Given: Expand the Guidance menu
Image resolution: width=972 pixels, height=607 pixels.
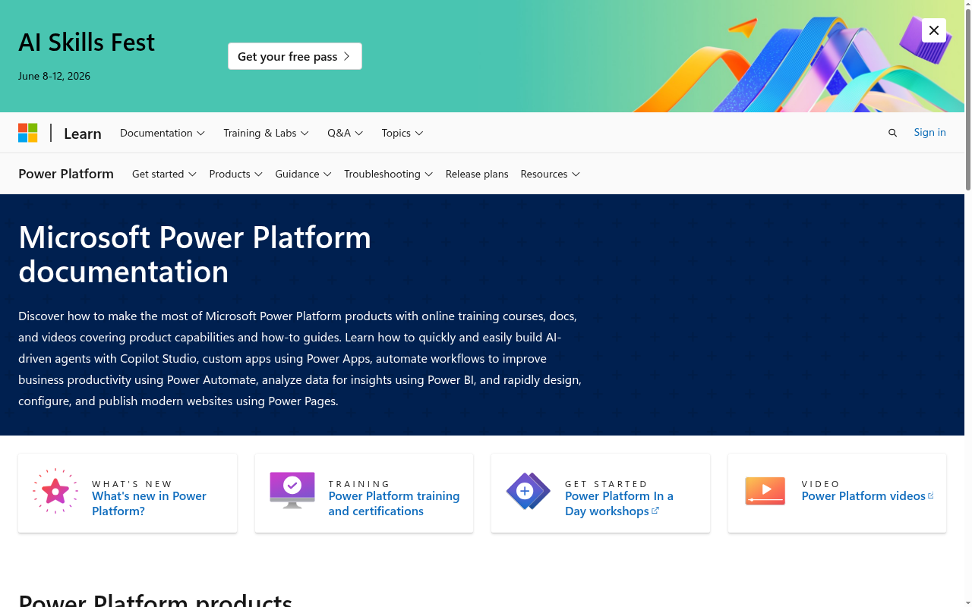Looking at the screenshot, I should (303, 174).
